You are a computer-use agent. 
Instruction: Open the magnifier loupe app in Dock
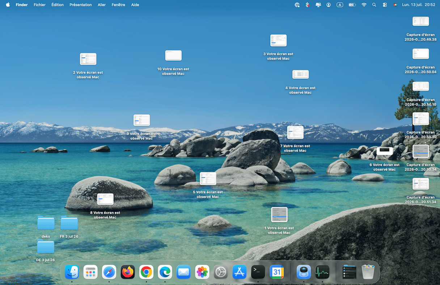pyautogui.click(x=304, y=272)
